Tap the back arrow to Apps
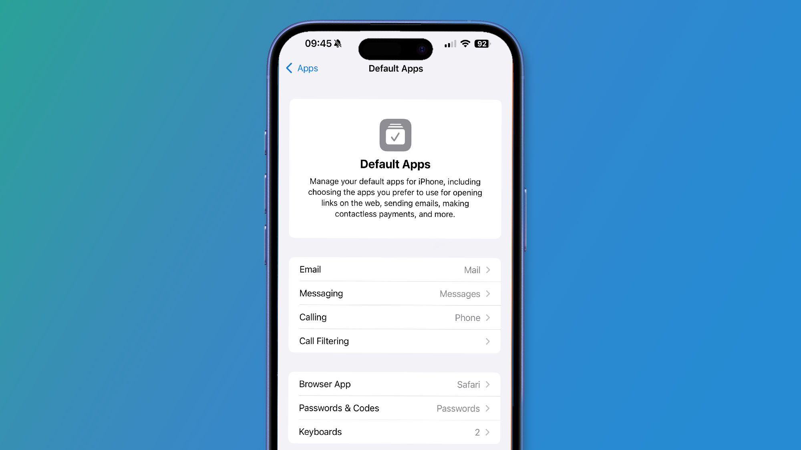This screenshot has height=450, width=801. (x=289, y=68)
